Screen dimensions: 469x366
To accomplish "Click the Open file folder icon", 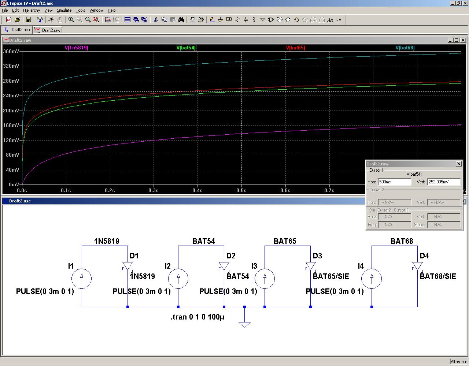I will point(17,20).
